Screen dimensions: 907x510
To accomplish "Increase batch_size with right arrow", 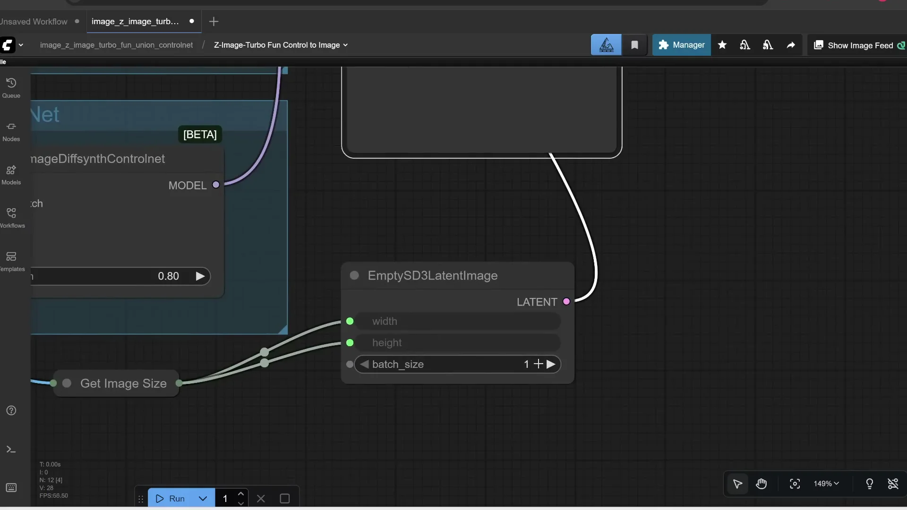I will [551, 364].
